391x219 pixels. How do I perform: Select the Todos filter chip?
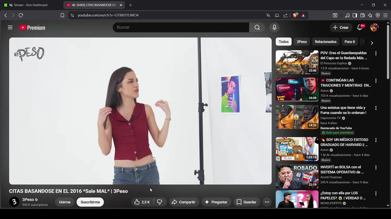click(x=283, y=42)
